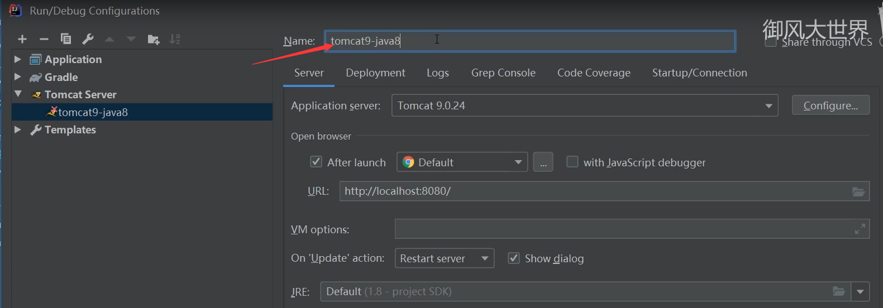Remove configuration with minus icon
This screenshot has width=883, height=308.
click(44, 39)
